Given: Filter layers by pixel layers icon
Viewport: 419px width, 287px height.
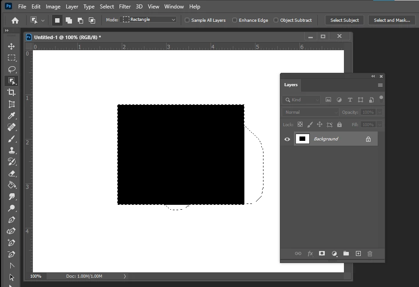Looking at the screenshot, I should click(328, 100).
